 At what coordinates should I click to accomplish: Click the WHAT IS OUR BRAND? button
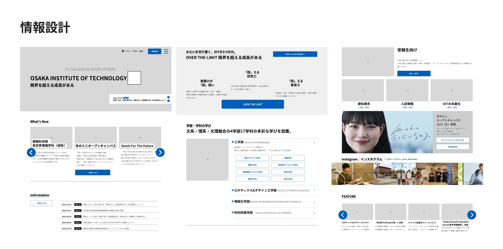point(295,54)
